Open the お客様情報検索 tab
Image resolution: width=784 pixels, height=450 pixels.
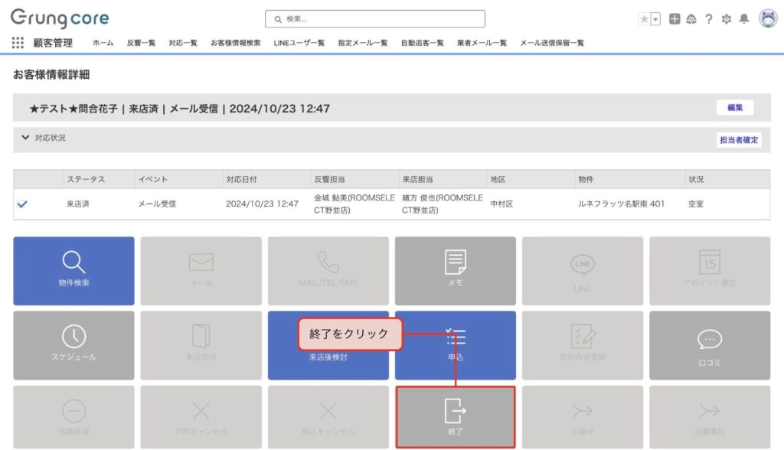[x=235, y=43]
